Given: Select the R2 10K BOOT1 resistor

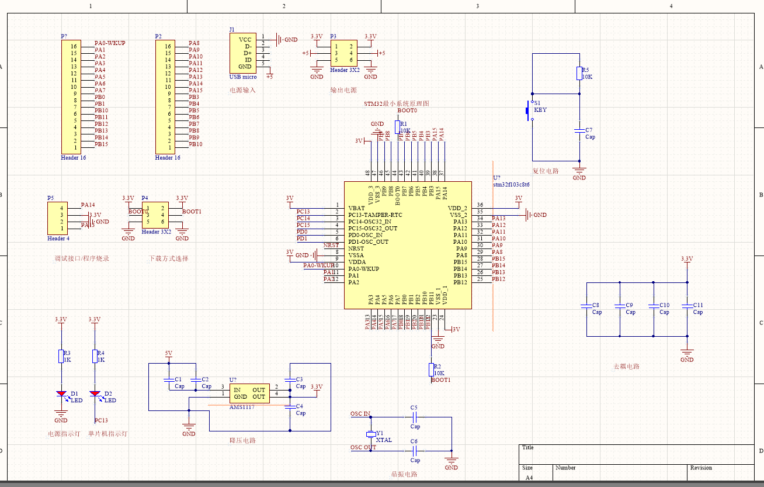Looking at the screenshot, I should point(432,369).
